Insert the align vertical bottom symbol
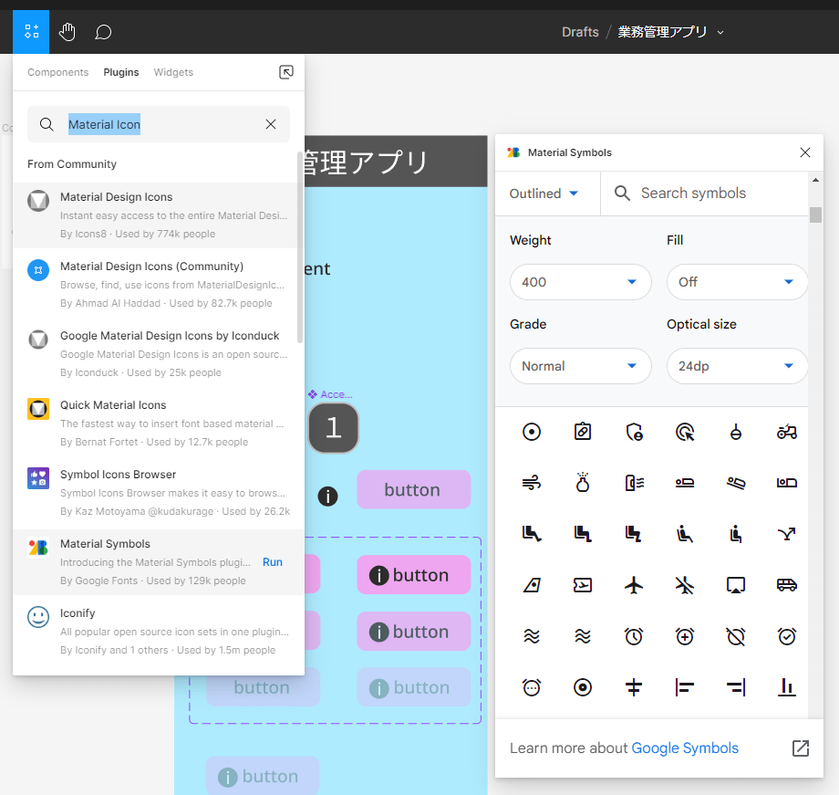The image size is (839, 795). click(x=786, y=687)
